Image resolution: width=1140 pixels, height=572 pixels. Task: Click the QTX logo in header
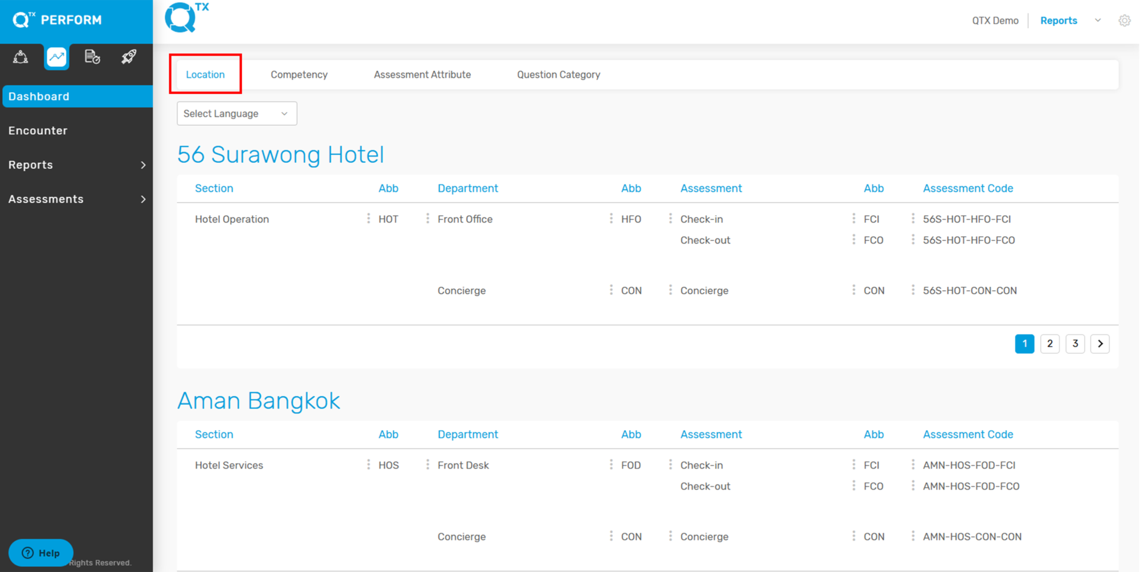click(x=186, y=18)
